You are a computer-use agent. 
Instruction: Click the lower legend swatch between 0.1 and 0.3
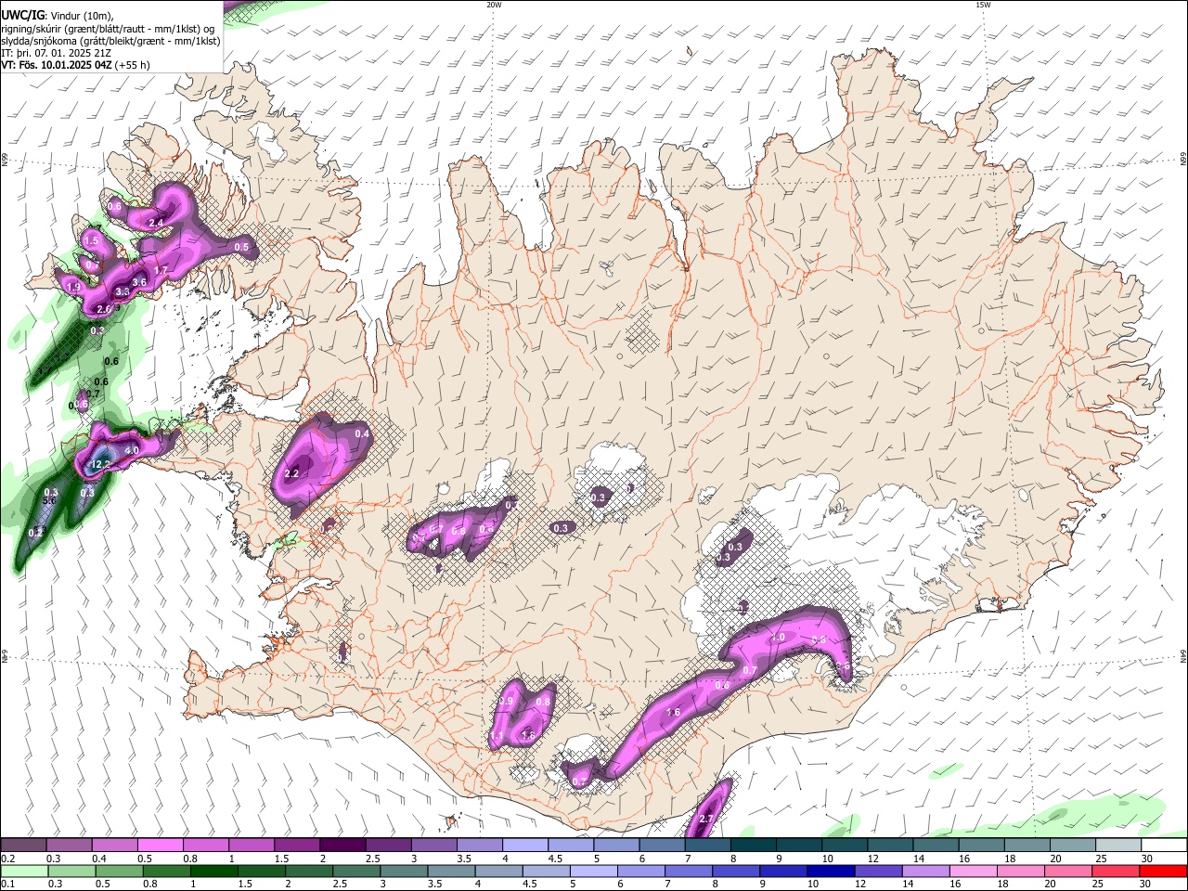click(x=23, y=871)
